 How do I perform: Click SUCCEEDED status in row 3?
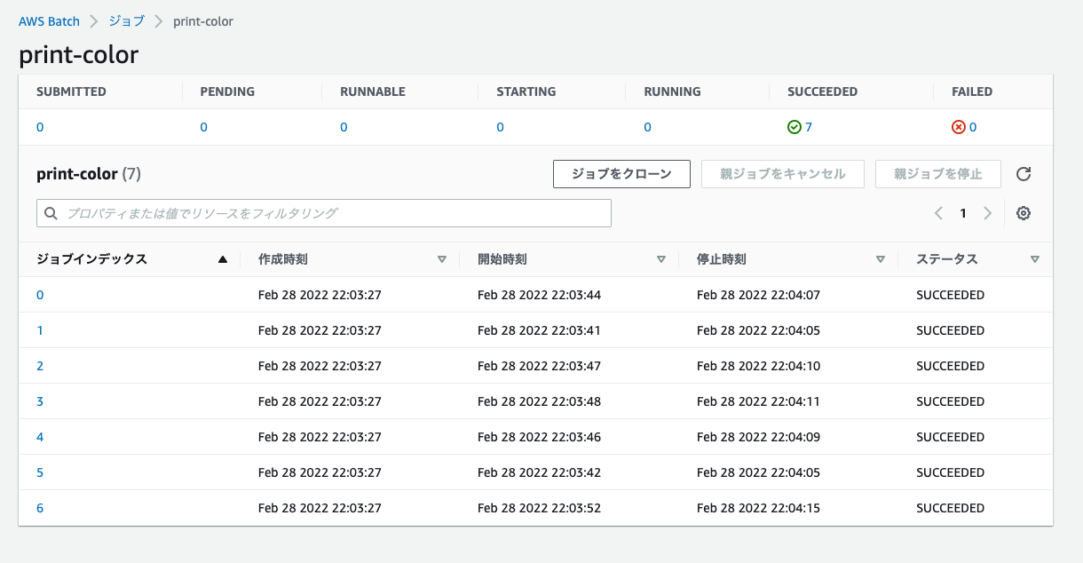950,401
